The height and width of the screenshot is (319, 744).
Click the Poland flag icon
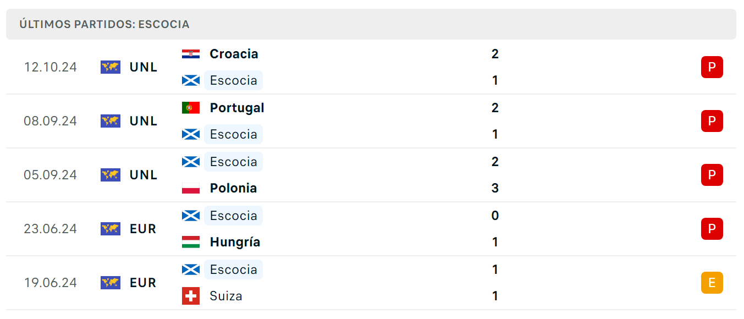pyautogui.click(x=191, y=188)
